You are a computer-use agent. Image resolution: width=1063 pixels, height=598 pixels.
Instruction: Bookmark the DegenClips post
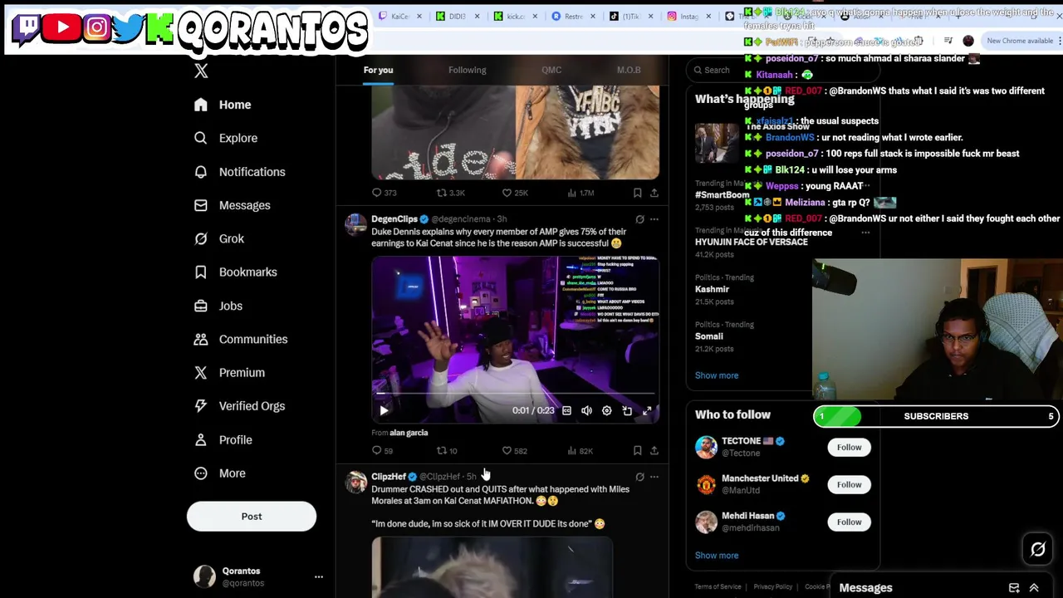point(637,451)
